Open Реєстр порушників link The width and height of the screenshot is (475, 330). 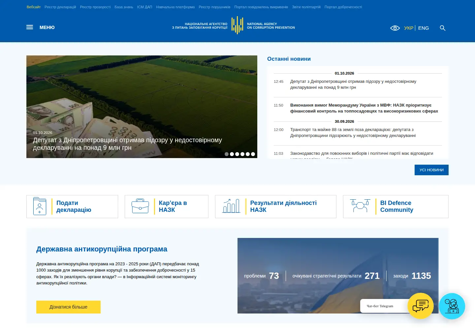(214, 7)
